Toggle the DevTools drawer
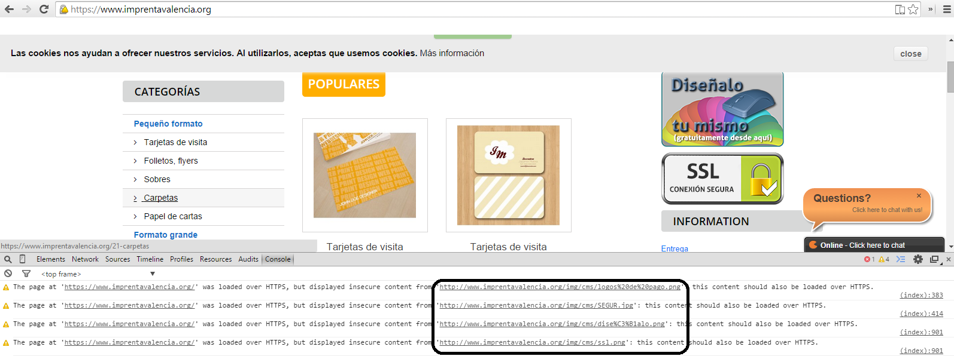This screenshot has height=356, width=954. 901,259
